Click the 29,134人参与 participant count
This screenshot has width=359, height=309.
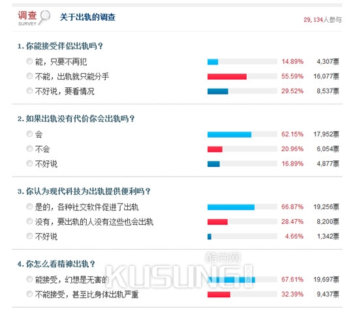click(322, 20)
